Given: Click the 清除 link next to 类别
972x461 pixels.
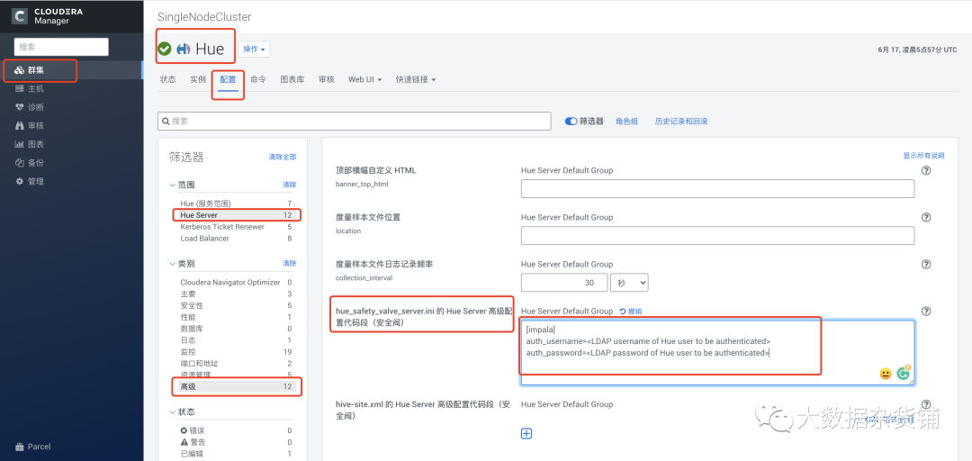Looking at the screenshot, I should click(x=290, y=264).
